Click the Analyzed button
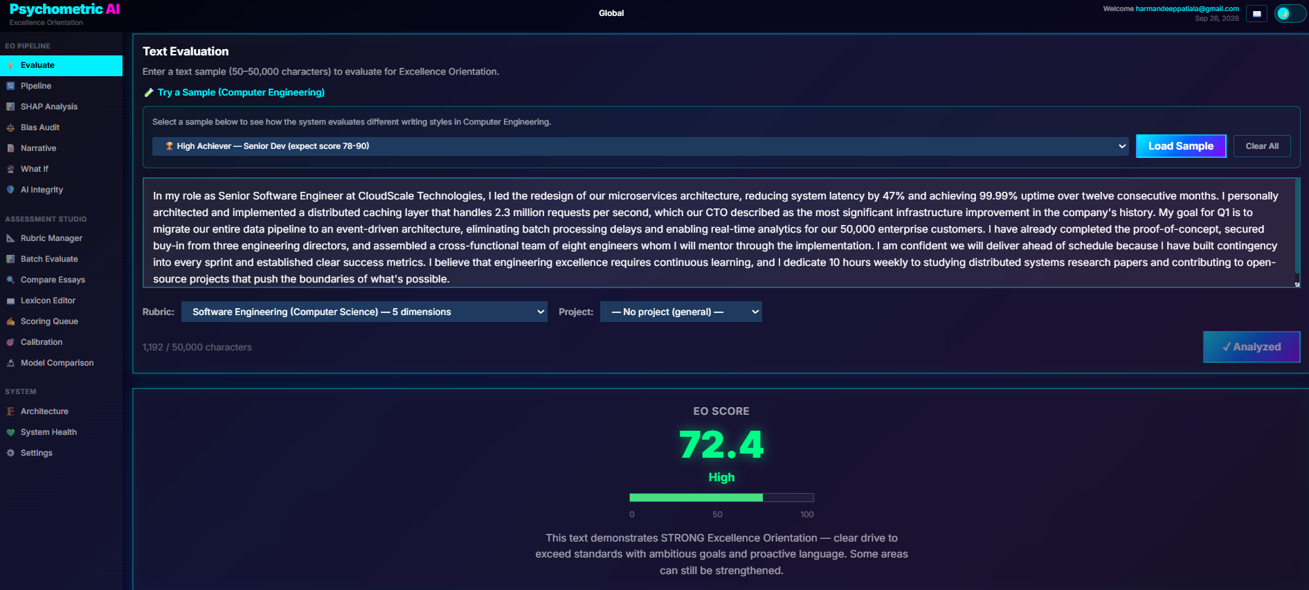Screen dimensions: 1309x590 (x=1252, y=347)
